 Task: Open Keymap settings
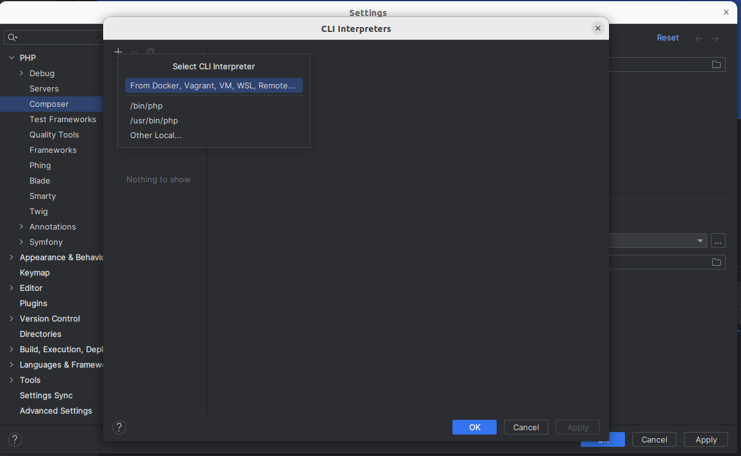(x=34, y=272)
